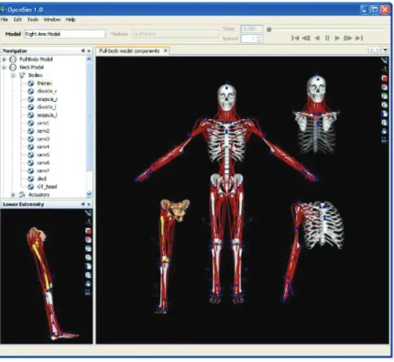The height and width of the screenshot is (362, 394).
Task: Select the scapula_r tree item
Action: coord(48,99)
